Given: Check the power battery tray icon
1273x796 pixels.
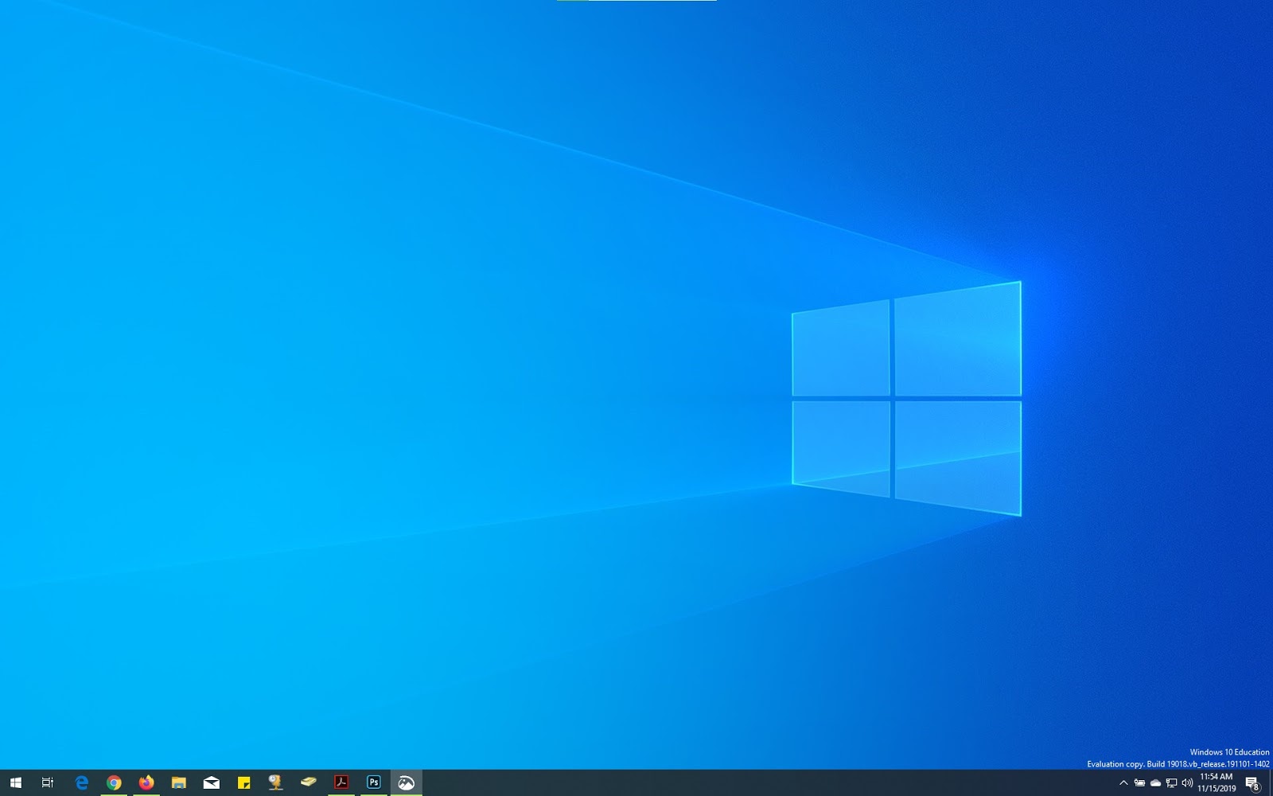Looking at the screenshot, I should click(1139, 782).
